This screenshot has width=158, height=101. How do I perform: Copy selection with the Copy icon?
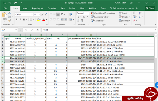(9, 17)
